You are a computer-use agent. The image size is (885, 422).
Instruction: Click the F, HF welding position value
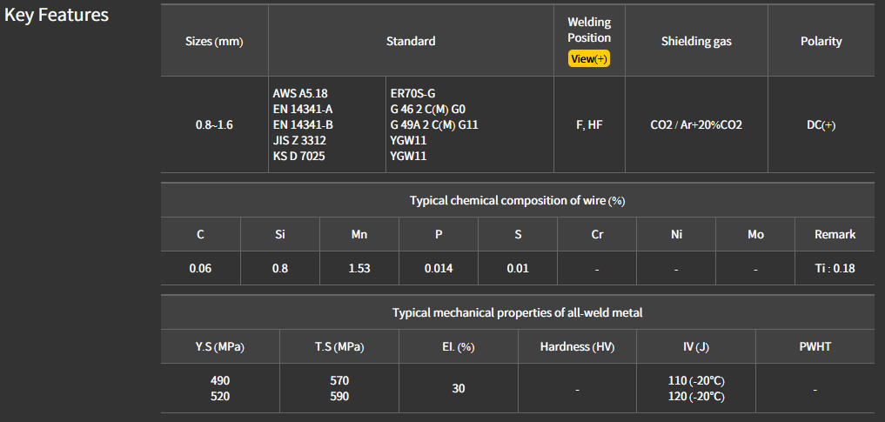[x=589, y=124]
